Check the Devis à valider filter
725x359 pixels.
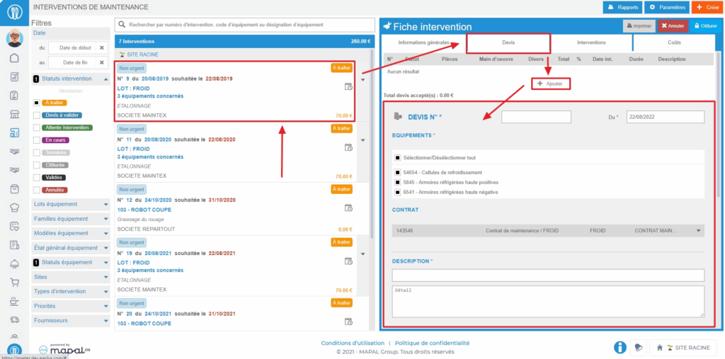point(37,115)
